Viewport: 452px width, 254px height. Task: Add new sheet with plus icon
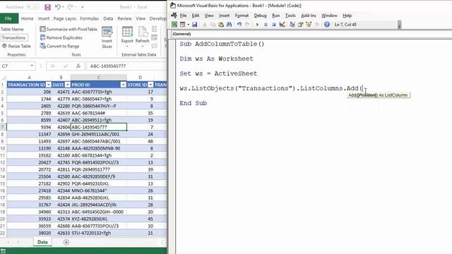[x=66, y=242]
